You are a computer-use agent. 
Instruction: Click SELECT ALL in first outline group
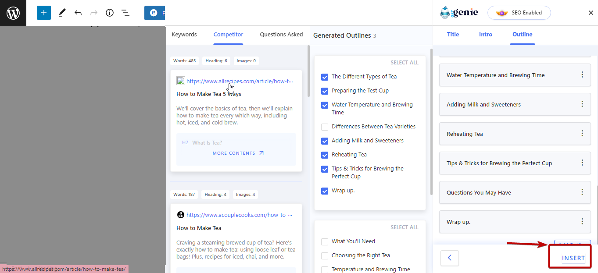pyautogui.click(x=405, y=63)
